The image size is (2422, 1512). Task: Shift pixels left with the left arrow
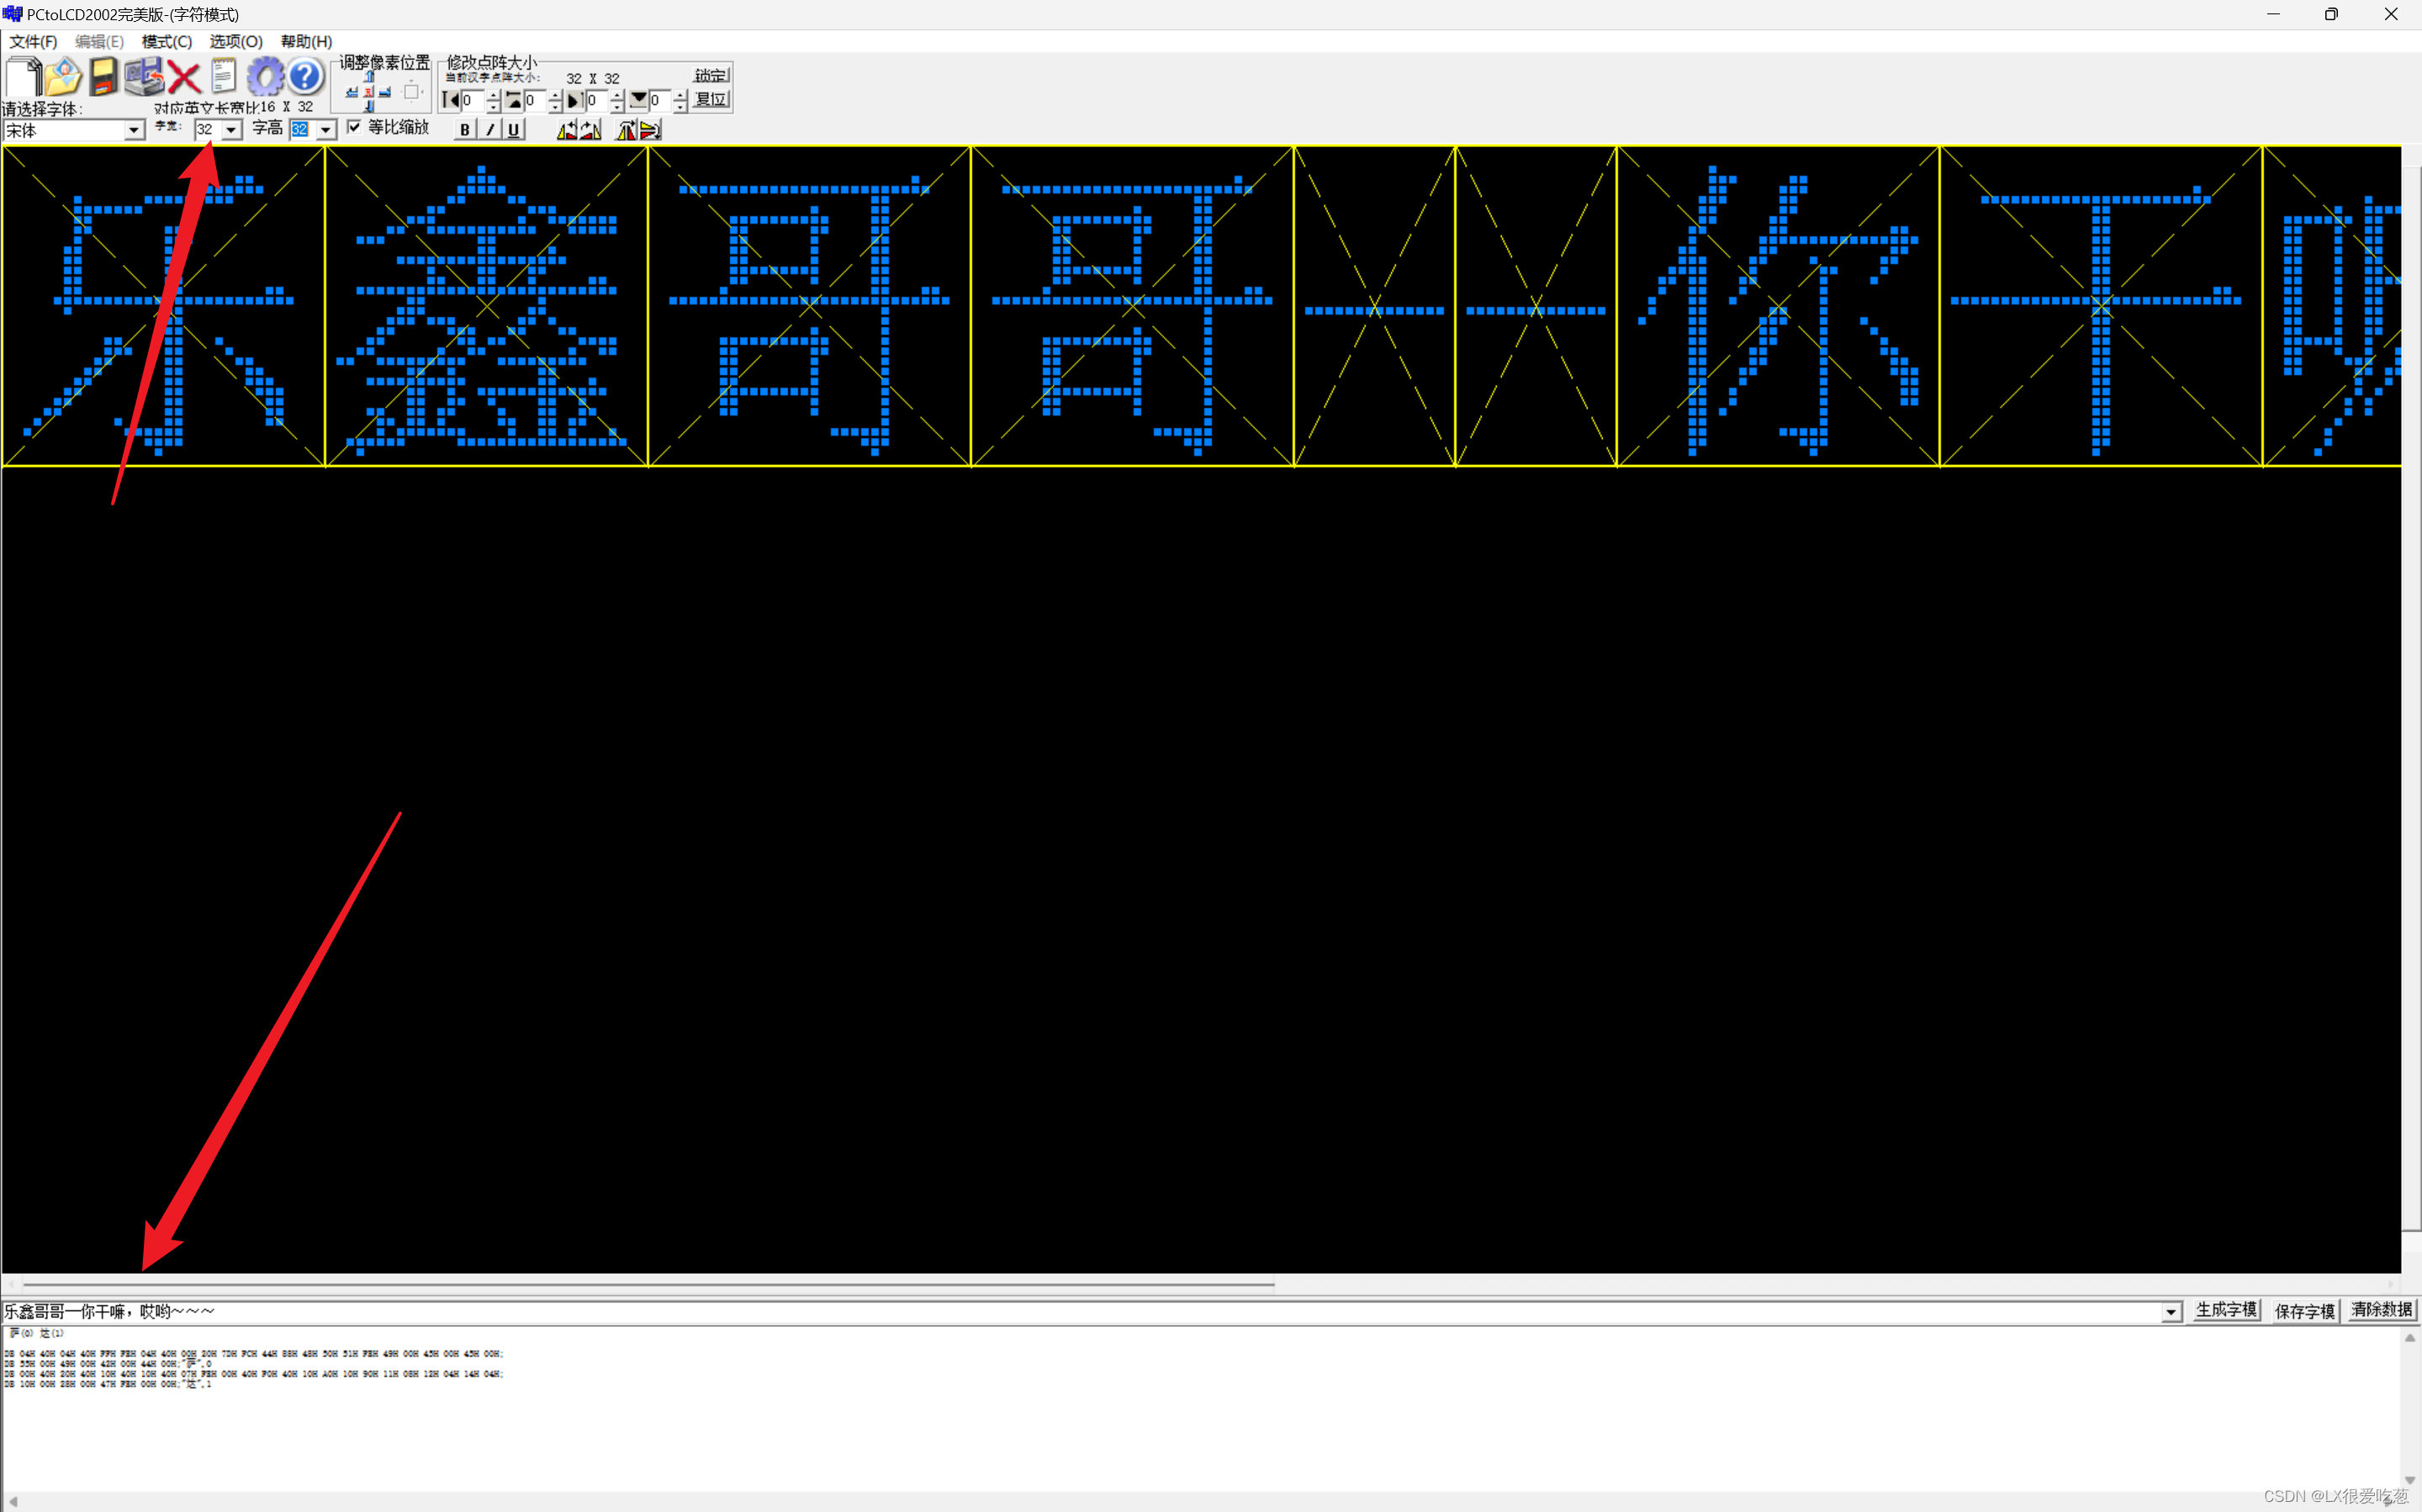click(x=352, y=92)
